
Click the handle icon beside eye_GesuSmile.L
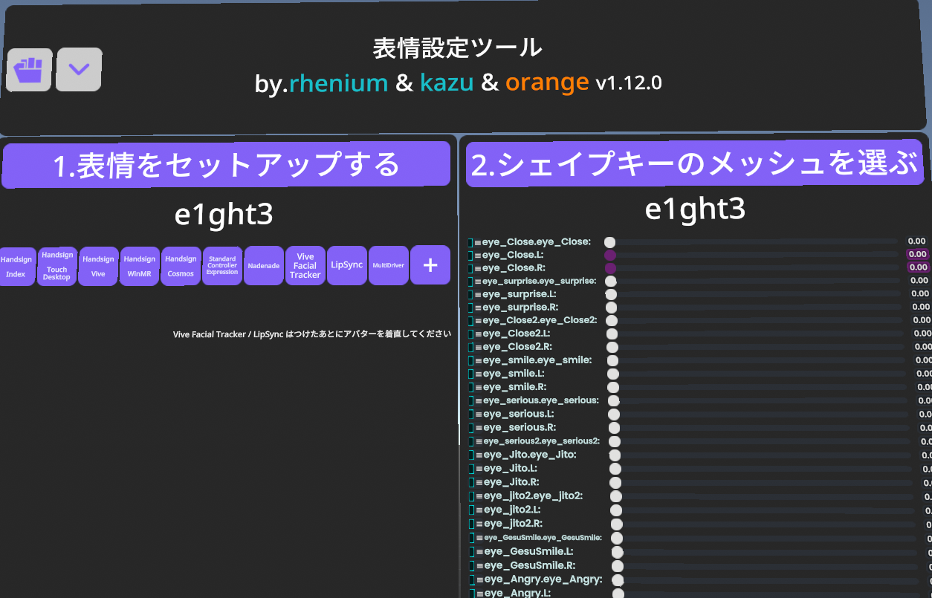click(479, 552)
